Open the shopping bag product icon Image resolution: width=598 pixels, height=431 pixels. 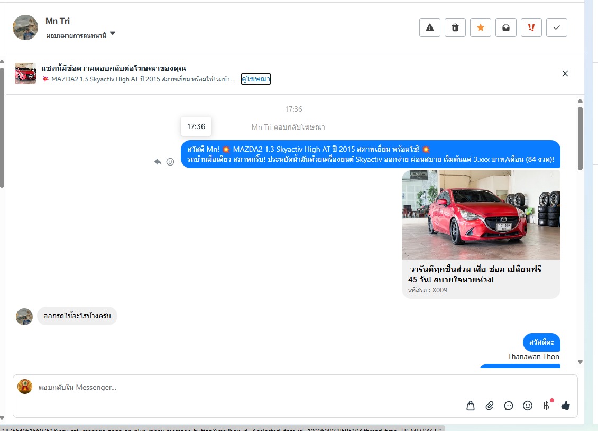[x=471, y=406]
